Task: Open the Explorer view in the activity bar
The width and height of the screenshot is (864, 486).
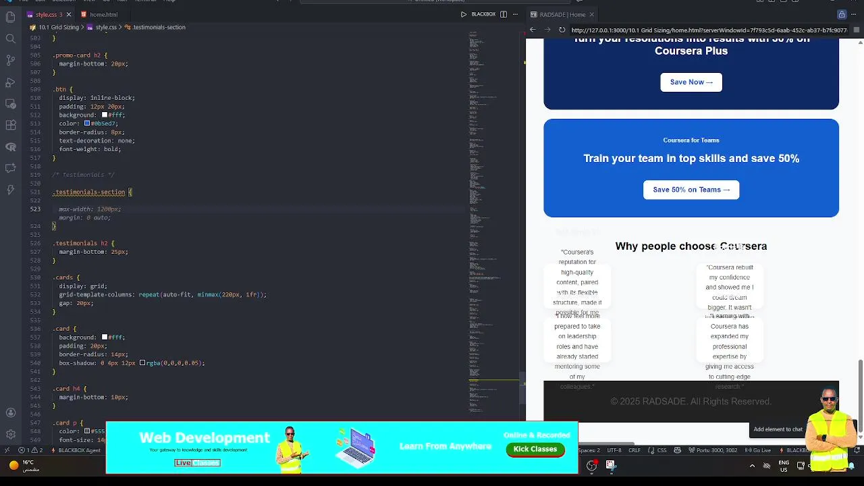Action: click(10, 17)
